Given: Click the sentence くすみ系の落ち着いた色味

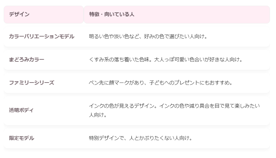Looking at the screenshot, I should click(119, 60).
